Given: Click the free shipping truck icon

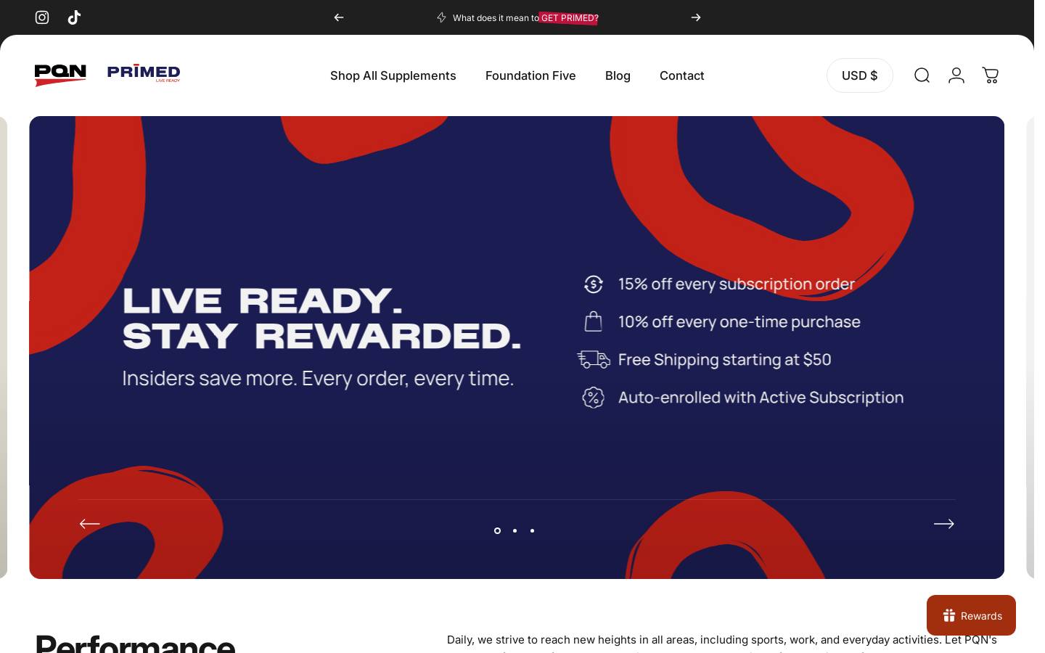Looking at the screenshot, I should (594, 359).
